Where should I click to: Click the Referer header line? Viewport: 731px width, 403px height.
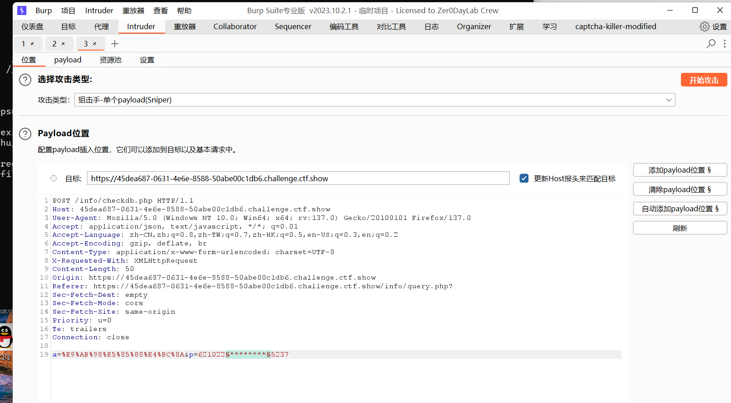point(253,286)
